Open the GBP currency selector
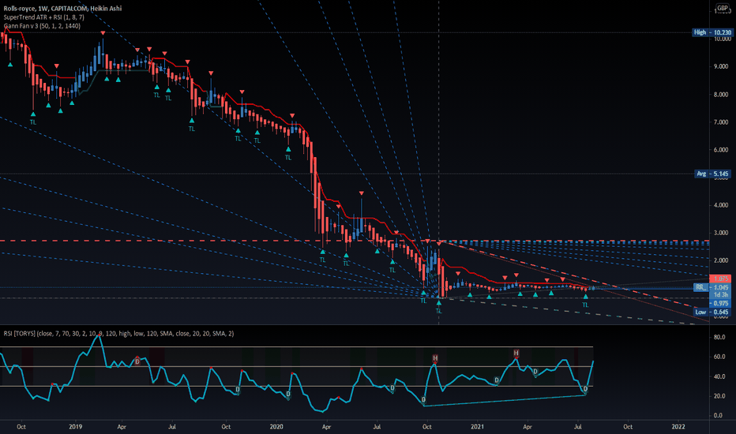Viewport: 736px width, 434px height. click(723, 8)
